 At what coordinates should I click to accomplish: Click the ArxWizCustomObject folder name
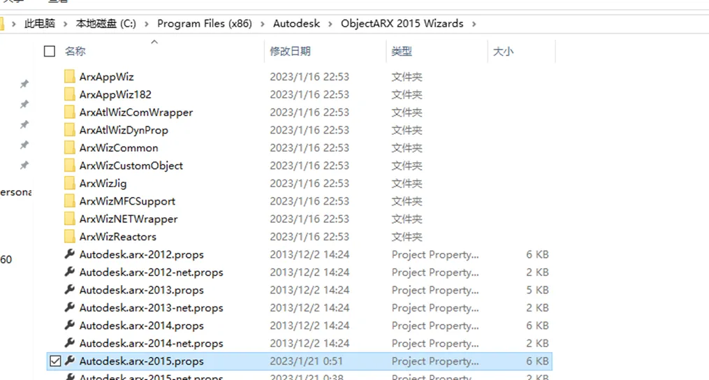[x=131, y=166]
